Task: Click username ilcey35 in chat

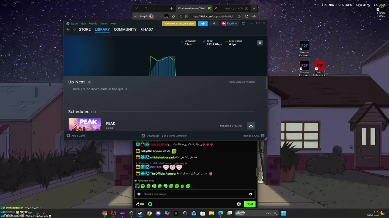Action: coord(146,151)
